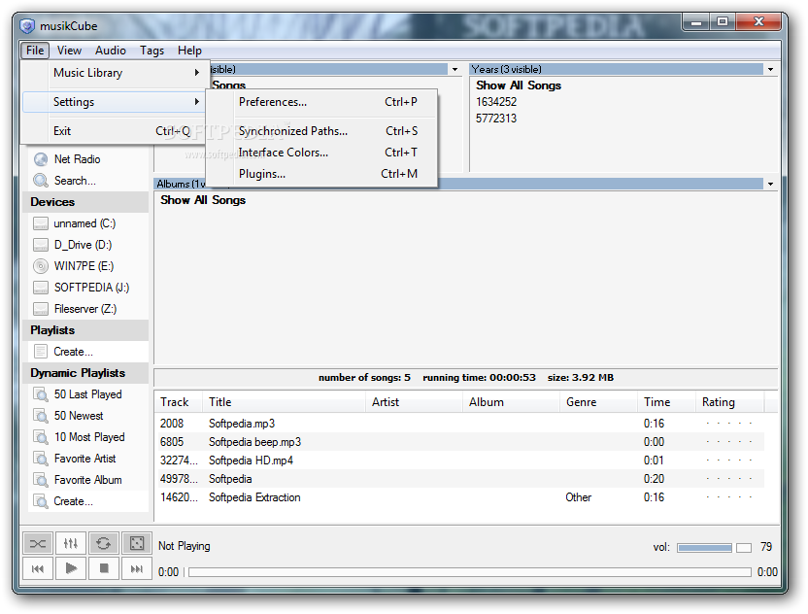The height and width of the screenshot is (614, 808).
Task: Open the File menu
Action: [35, 51]
